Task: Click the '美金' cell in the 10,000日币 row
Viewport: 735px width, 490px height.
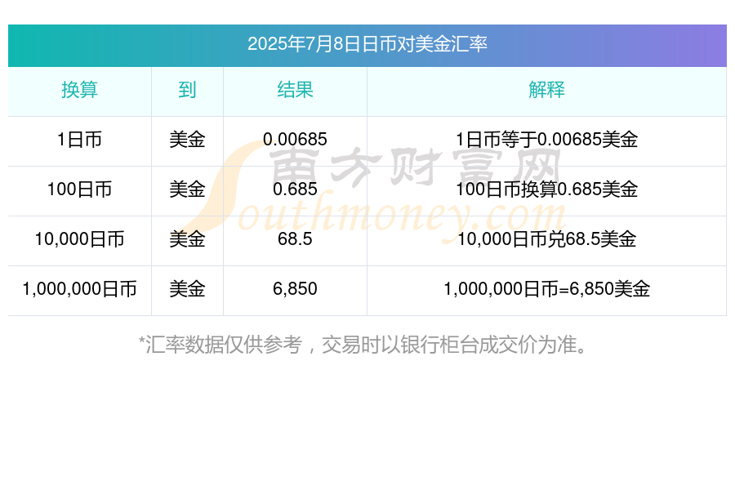Action: pos(187,239)
